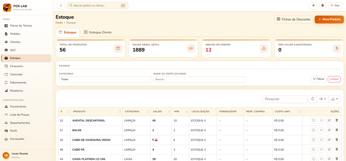346x161 pixels.
Task: Click the warning icon on Abaixo do Mínimo card
Action: [x=264, y=48]
